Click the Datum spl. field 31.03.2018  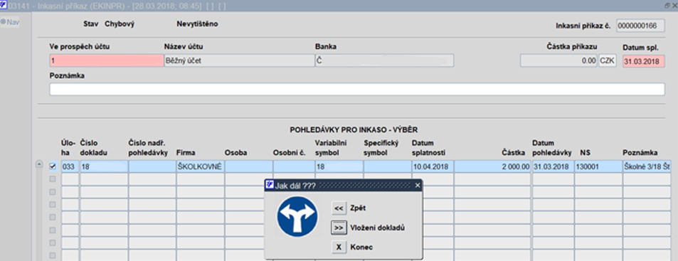[643, 61]
